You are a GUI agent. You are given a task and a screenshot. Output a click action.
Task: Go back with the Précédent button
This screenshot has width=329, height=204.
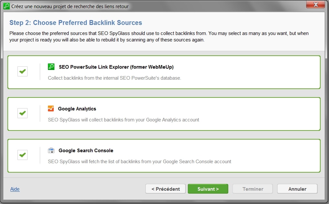tap(165, 189)
